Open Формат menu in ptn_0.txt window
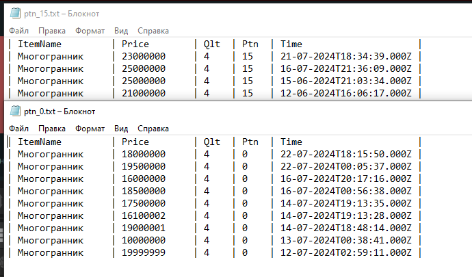 90,129
